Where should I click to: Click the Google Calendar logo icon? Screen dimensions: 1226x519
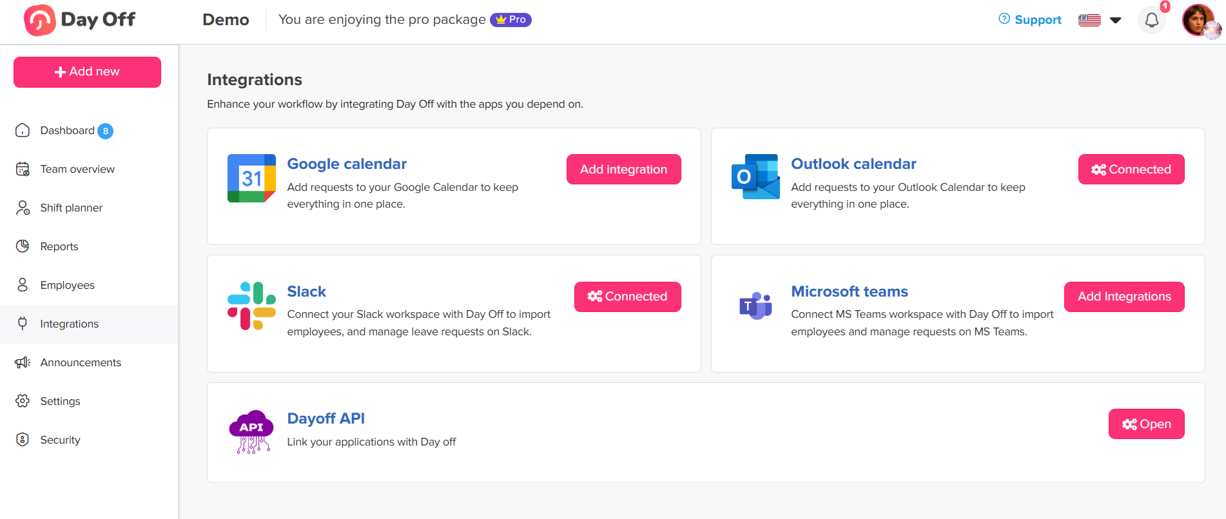point(251,178)
